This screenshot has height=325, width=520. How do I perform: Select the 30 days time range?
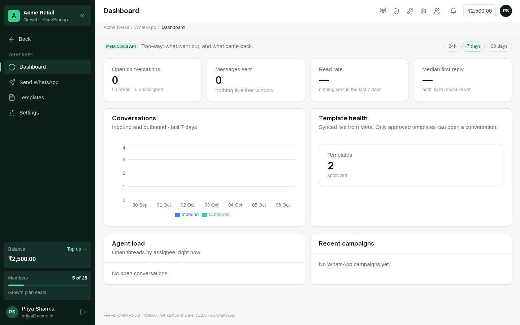click(x=499, y=46)
